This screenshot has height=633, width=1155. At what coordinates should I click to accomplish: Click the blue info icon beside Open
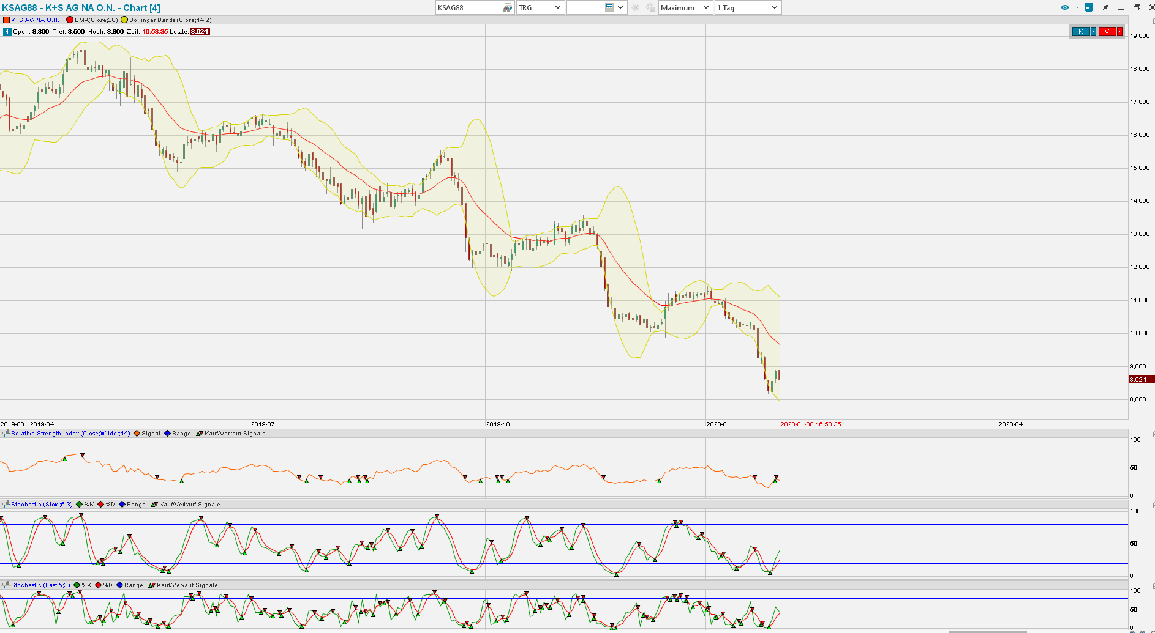tap(7, 32)
